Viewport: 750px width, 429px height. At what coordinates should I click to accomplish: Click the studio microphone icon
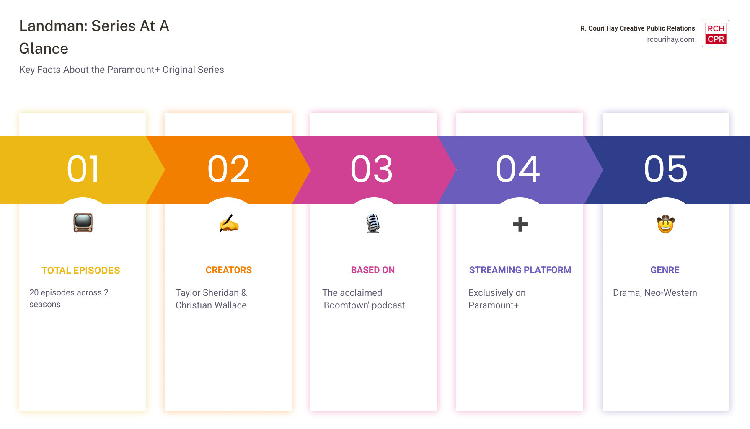[x=373, y=223]
